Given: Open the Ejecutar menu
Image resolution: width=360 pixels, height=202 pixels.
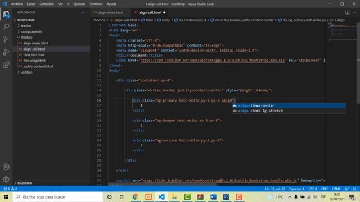Looking at the screenshot, I should (x=79, y=4).
